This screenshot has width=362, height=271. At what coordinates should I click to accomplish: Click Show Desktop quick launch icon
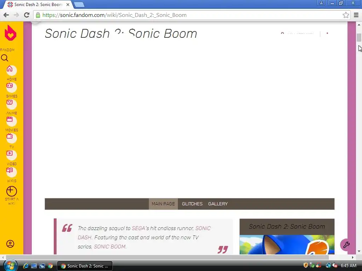[x=34, y=266]
